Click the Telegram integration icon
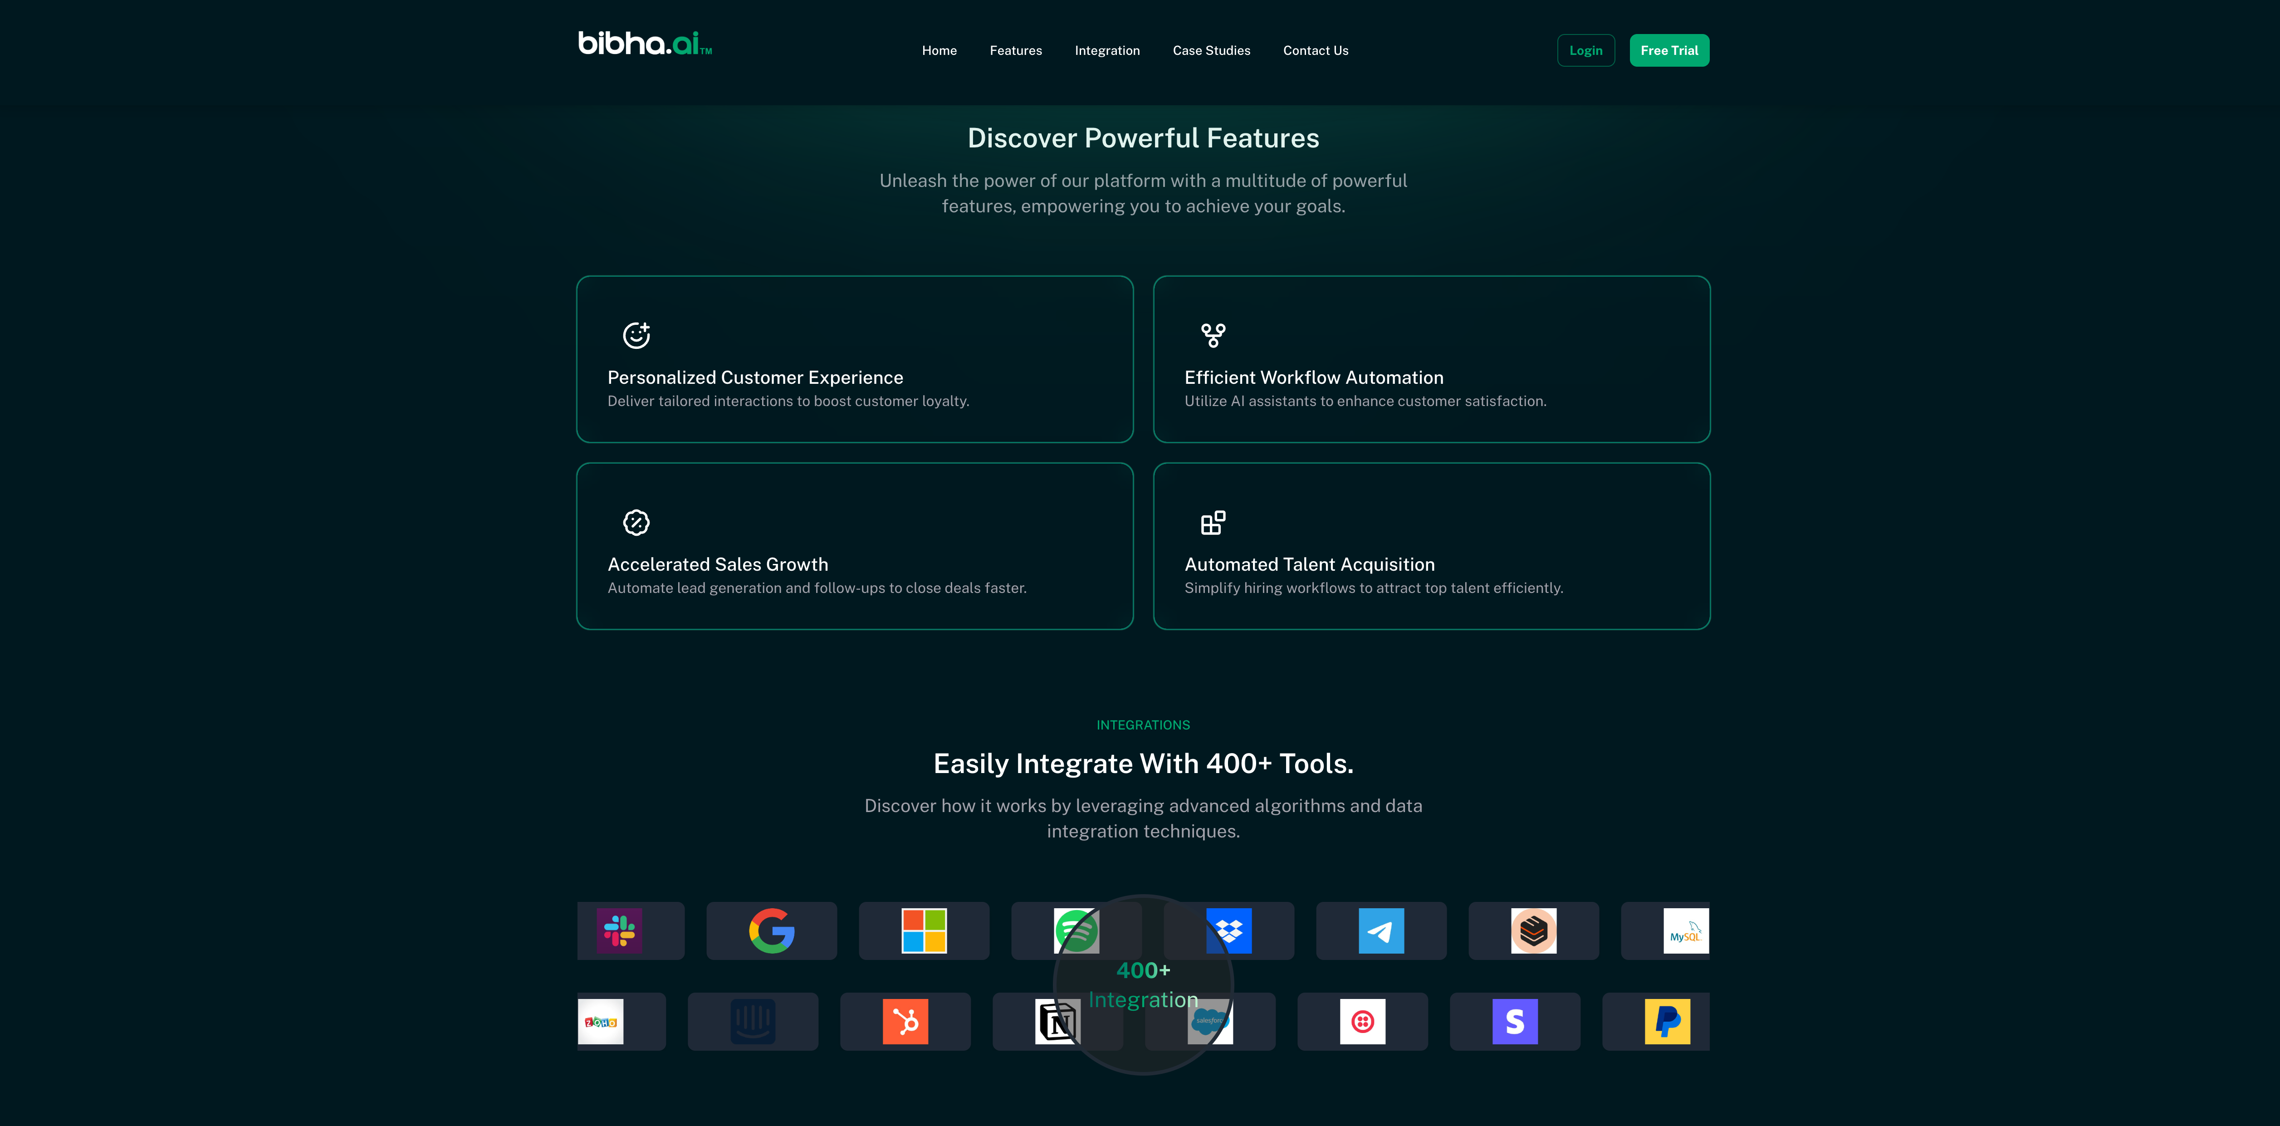2280x1126 pixels. [1381, 930]
